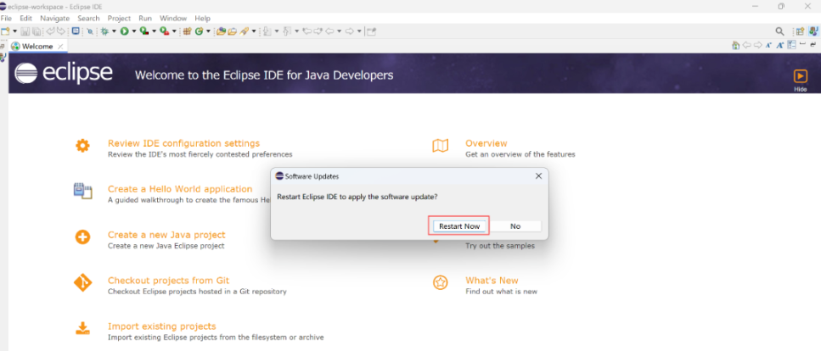Image resolution: width=821 pixels, height=351 pixels.
Task: Expand the Debug configurations dropdown arrow
Action: coord(114,31)
